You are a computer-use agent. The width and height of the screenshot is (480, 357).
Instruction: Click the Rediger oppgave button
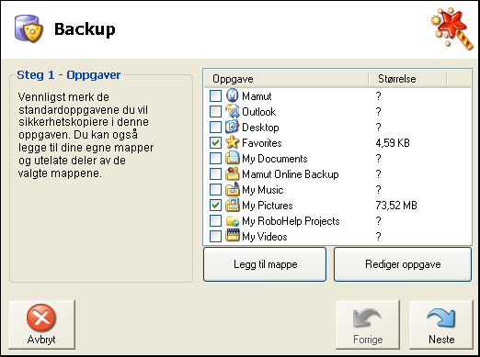(x=403, y=264)
